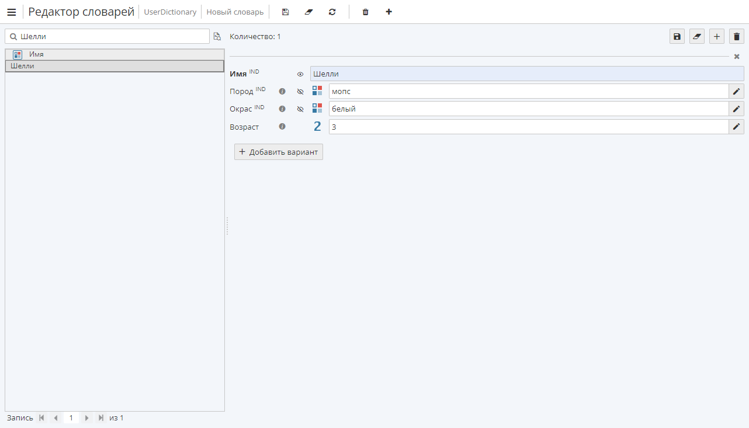The width and height of the screenshot is (749, 428).
Task: Click grid icon in Имя column header
Action: (x=18, y=54)
